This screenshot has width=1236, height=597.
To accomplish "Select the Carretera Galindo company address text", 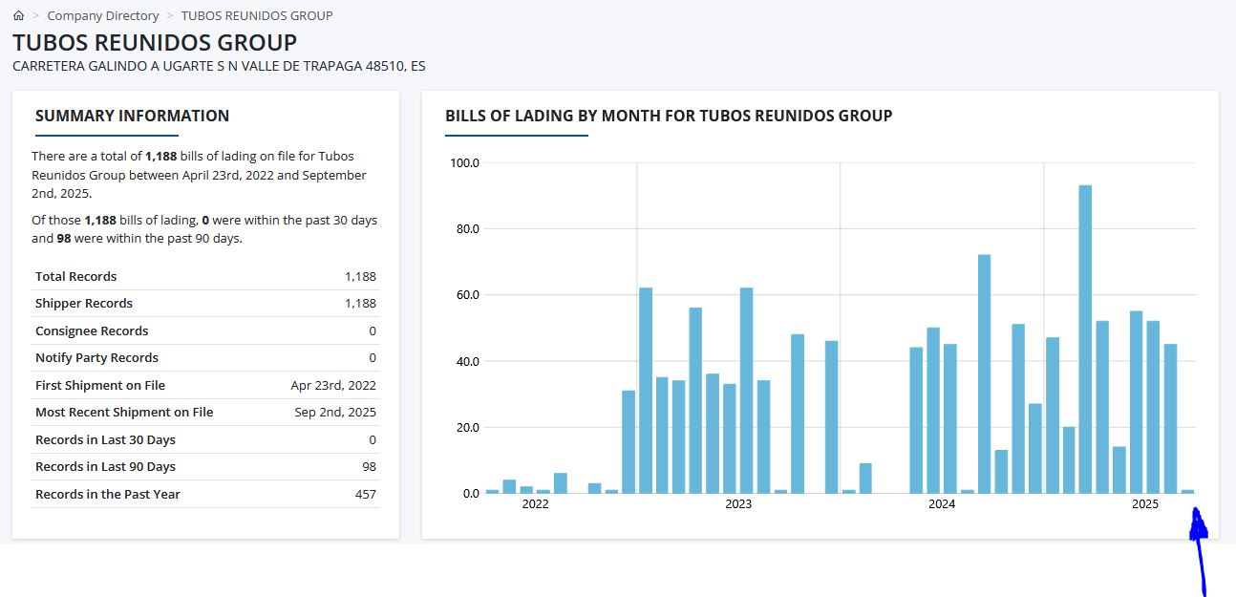I will click(219, 66).
